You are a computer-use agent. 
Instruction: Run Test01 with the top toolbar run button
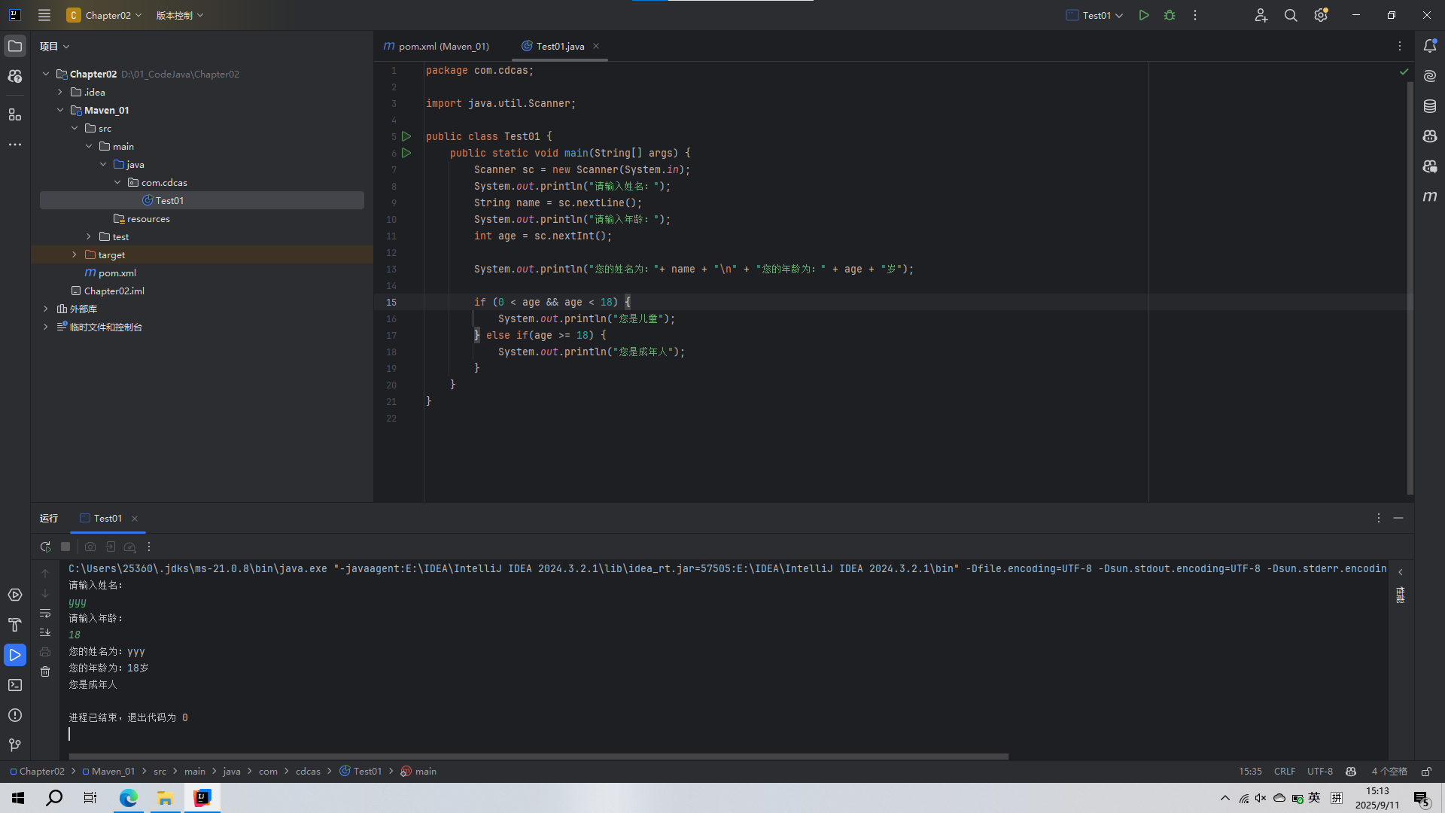coord(1144,15)
